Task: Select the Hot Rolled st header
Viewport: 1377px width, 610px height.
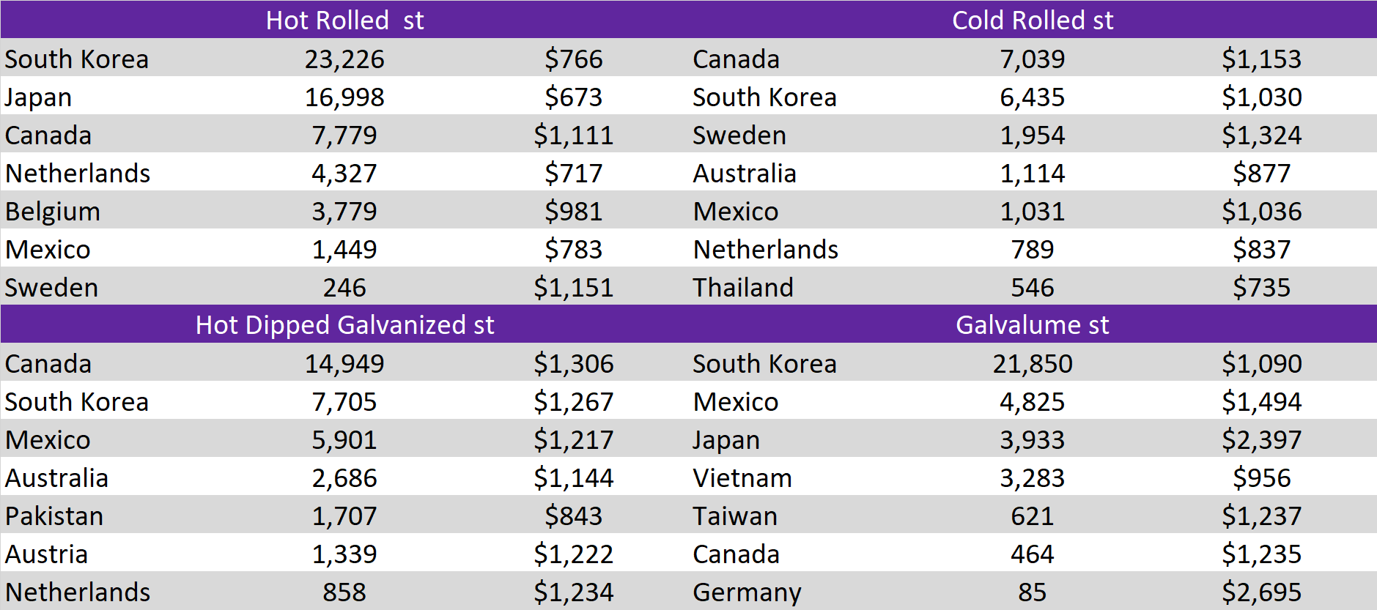Action: (344, 20)
